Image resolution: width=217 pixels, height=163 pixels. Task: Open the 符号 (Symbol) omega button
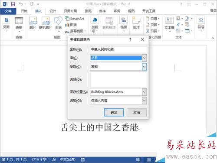tap(201, 24)
